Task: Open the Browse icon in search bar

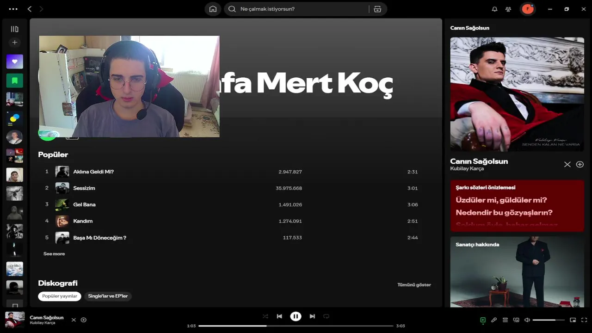Action: [377, 9]
